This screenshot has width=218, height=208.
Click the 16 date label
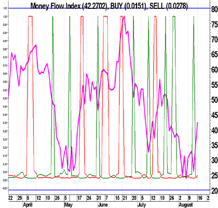[200, 198]
